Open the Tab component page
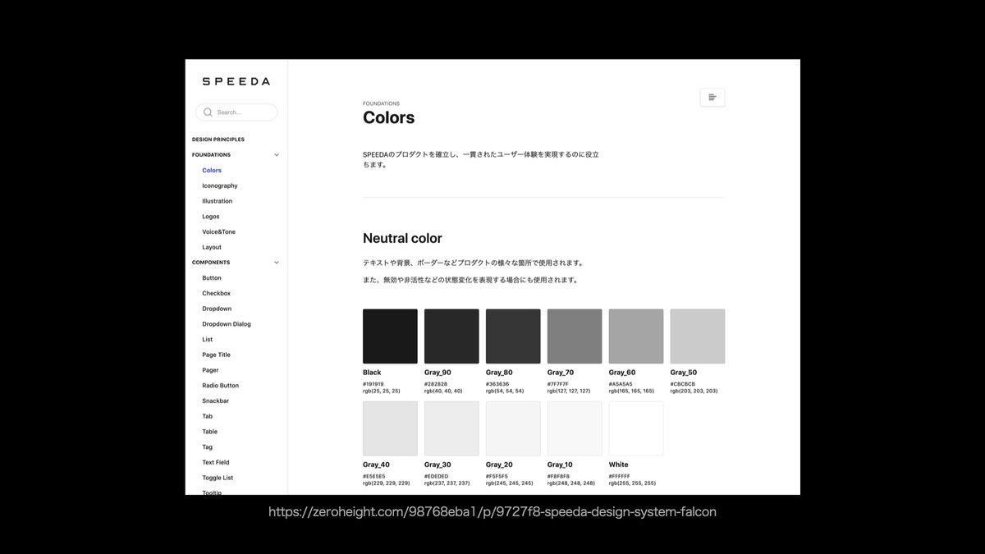 (x=208, y=416)
